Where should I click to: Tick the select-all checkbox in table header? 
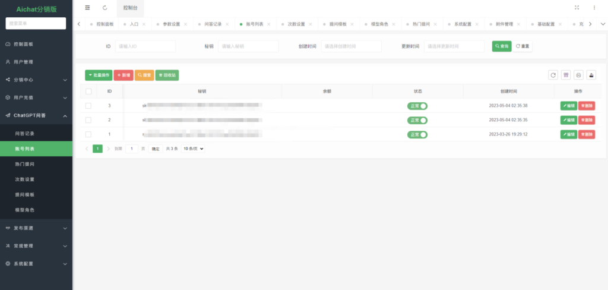[88, 92]
